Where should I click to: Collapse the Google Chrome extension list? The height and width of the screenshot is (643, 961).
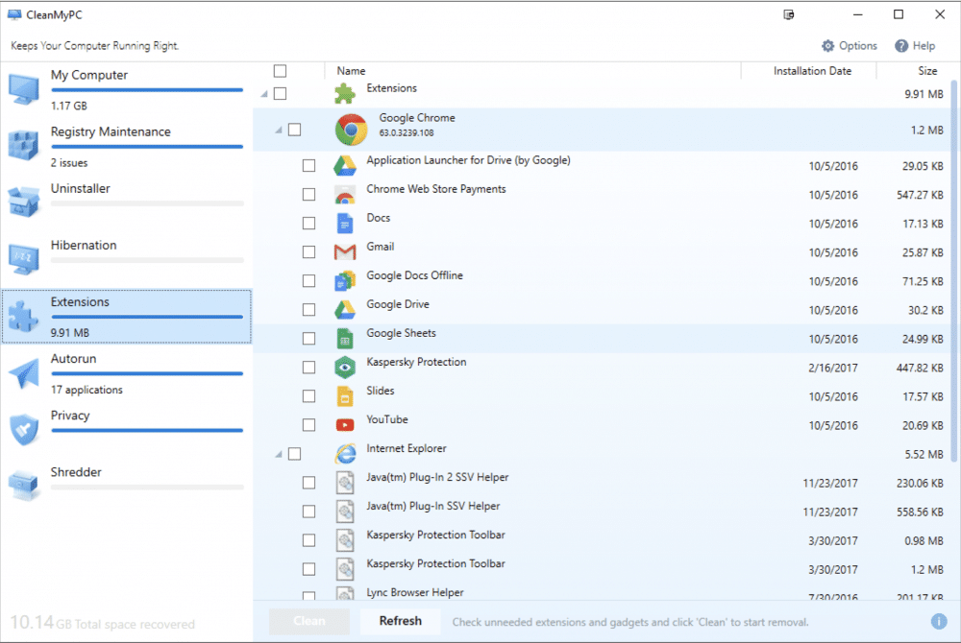[279, 128]
